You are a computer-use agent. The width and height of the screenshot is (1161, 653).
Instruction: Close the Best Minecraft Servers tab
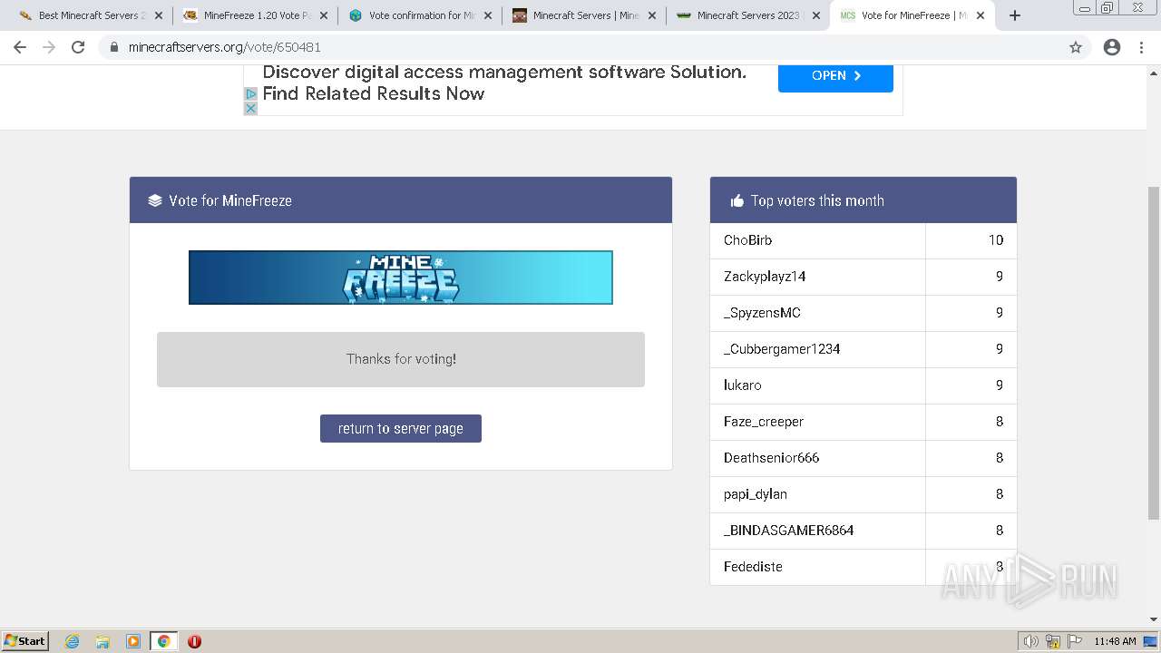159,15
